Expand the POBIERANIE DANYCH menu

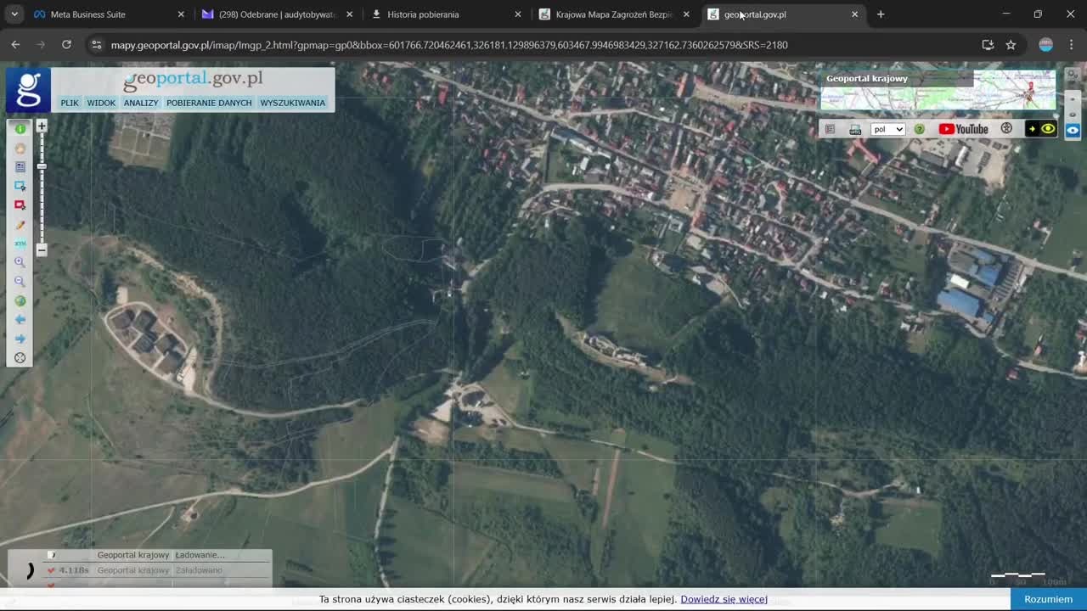click(209, 103)
